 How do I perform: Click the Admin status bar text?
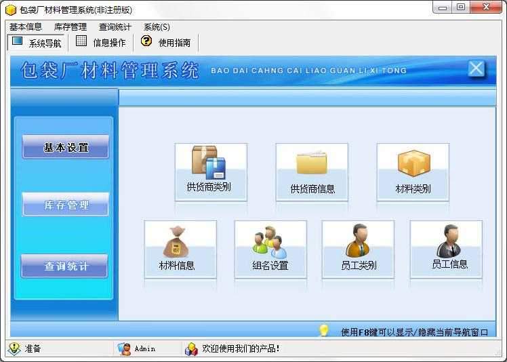(x=145, y=349)
